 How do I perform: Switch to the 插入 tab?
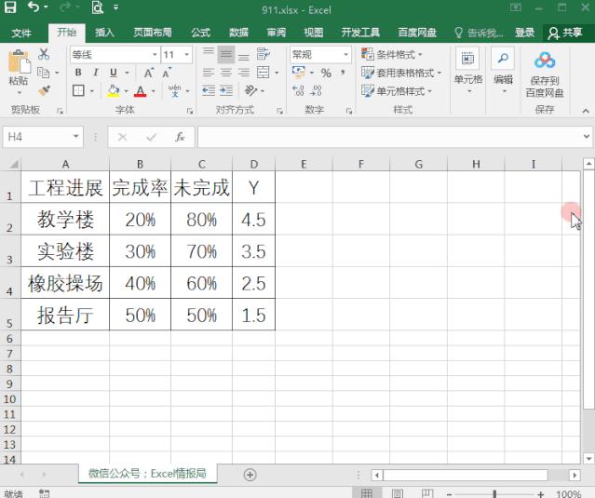(104, 33)
